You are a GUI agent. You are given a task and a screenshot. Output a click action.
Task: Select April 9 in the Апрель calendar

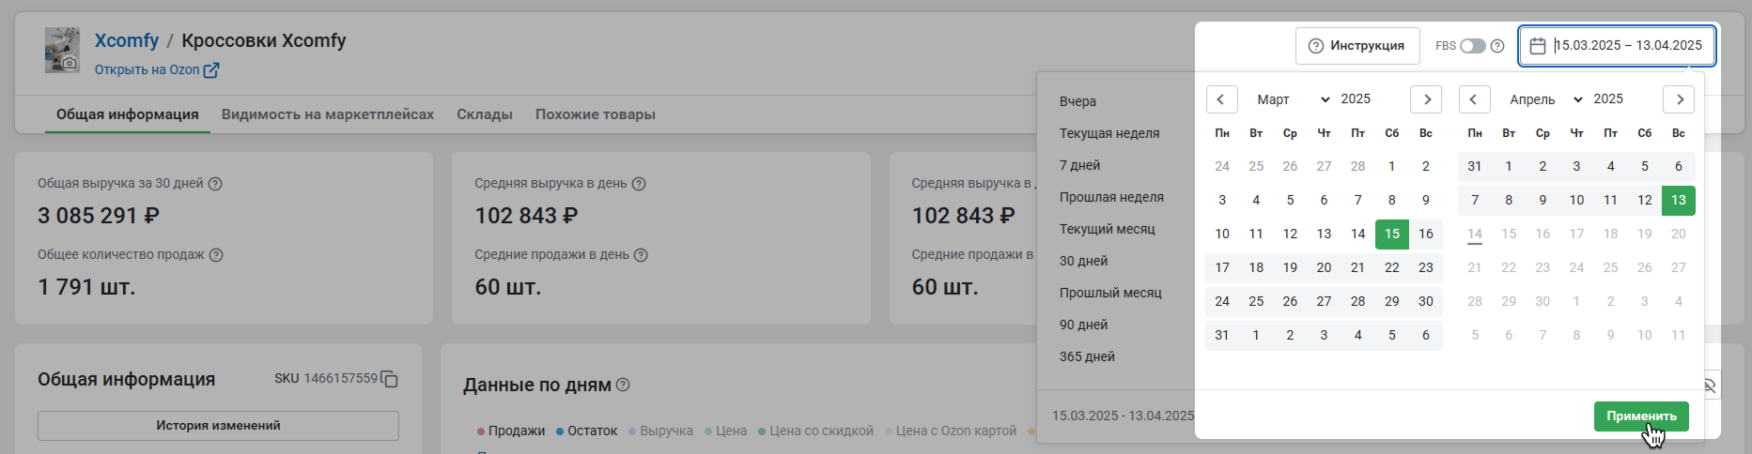click(x=1543, y=201)
